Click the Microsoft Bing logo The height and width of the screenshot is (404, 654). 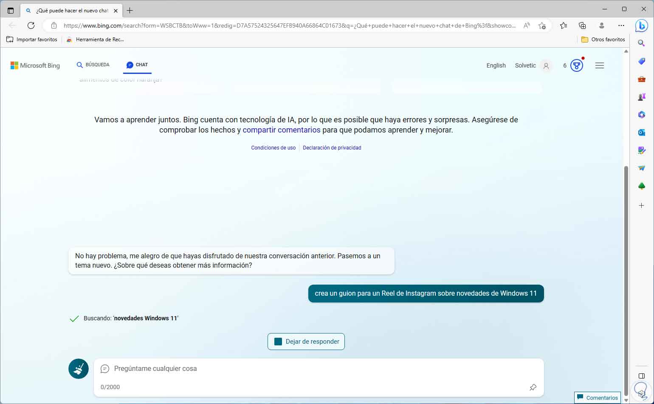point(35,65)
